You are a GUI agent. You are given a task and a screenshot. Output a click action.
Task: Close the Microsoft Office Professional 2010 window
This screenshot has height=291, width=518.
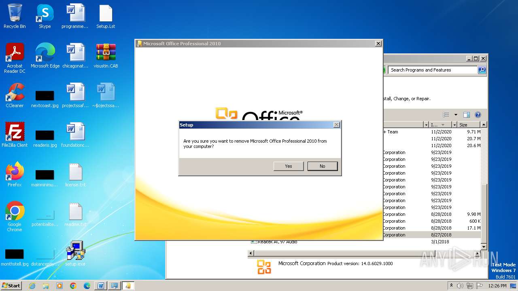pyautogui.click(x=378, y=44)
